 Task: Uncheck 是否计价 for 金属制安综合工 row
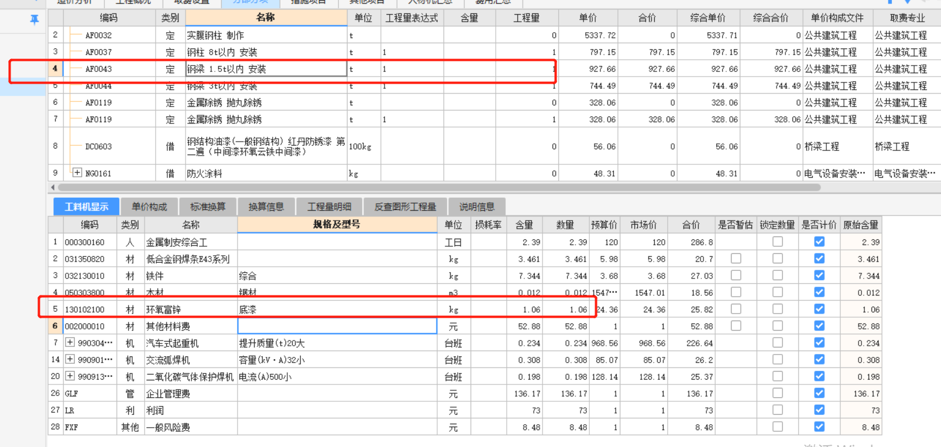click(x=819, y=242)
